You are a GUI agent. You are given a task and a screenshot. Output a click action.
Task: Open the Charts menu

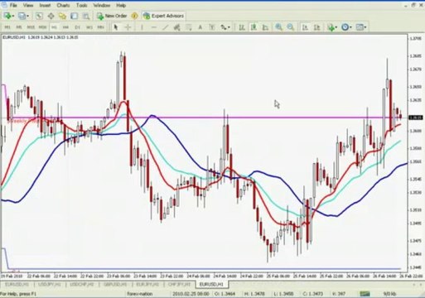click(63, 5)
